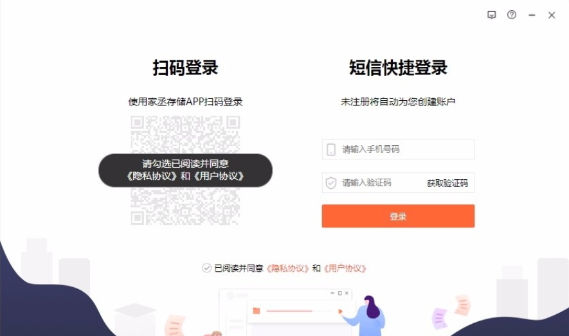Close the login window
569x336 pixels.
(552, 15)
